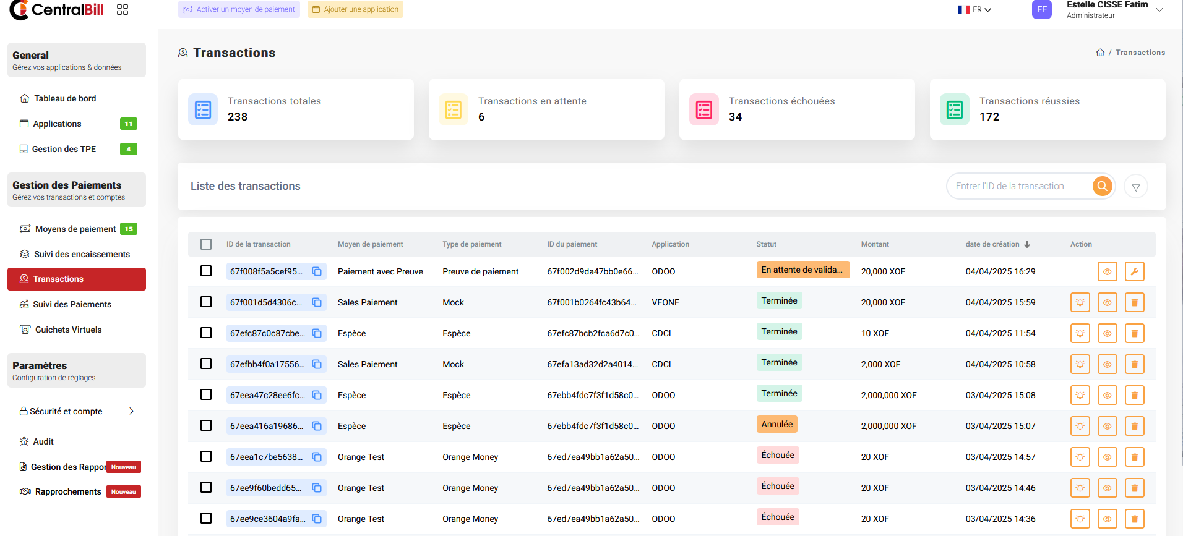Select checkbox for transaction 67eea1c7be5638
The width and height of the screenshot is (1183, 536).
click(x=206, y=456)
